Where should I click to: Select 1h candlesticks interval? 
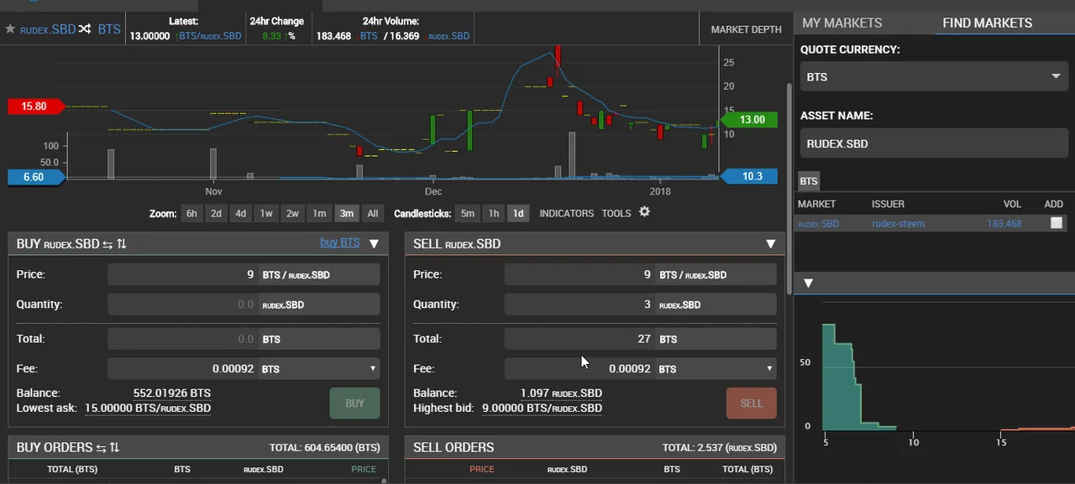[x=494, y=214]
